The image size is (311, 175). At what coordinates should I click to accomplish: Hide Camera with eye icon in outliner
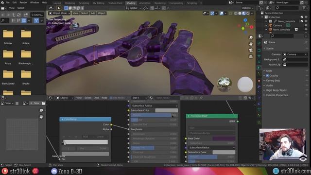pos(306,25)
